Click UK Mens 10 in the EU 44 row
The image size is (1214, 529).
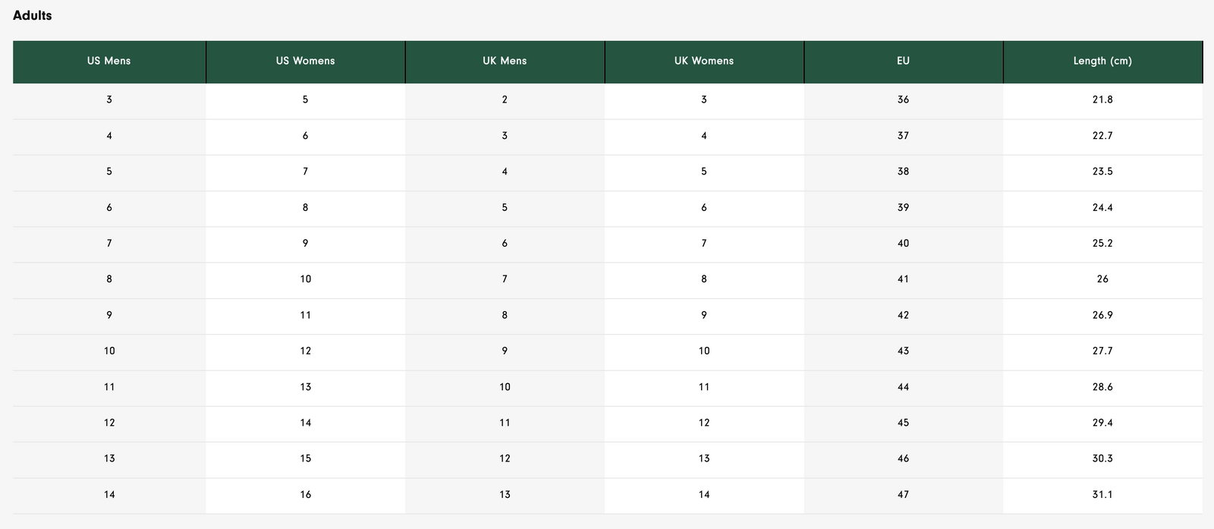[x=505, y=387]
